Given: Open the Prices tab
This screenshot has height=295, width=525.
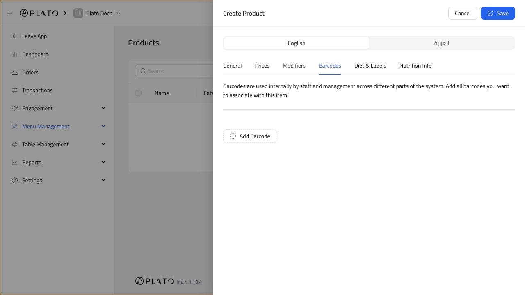Looking at the screenshot, I should (262, 66).
